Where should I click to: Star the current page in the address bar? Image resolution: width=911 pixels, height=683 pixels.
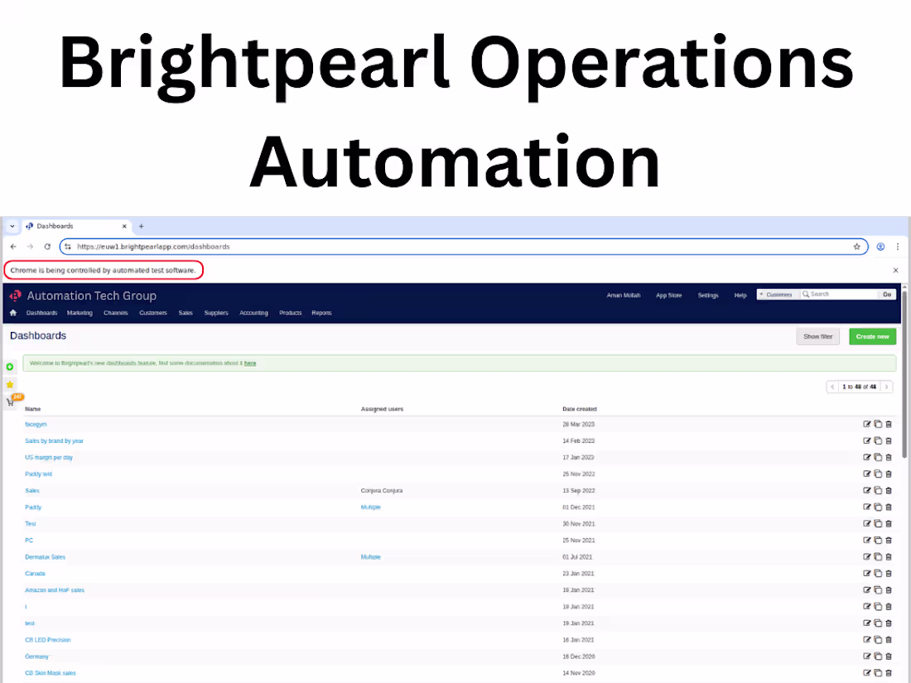click(857, 246)
